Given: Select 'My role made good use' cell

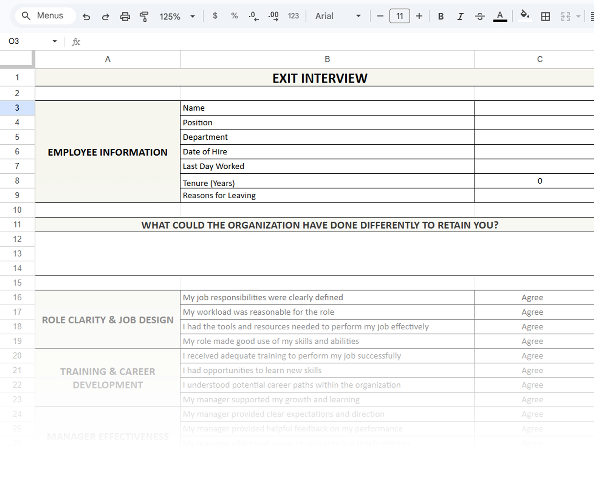Looking at the screenshot, I should click(x=327, y=341).
